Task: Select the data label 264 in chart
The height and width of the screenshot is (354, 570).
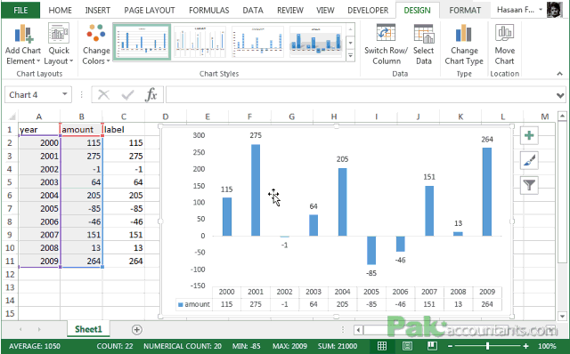Action: coord(487,140)
